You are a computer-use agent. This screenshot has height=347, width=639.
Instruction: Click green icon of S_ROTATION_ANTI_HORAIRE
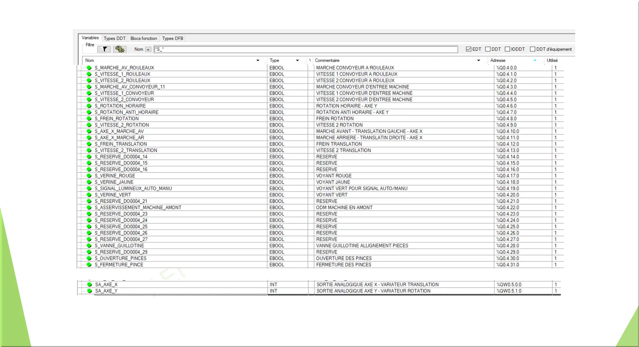pos(89,113)
